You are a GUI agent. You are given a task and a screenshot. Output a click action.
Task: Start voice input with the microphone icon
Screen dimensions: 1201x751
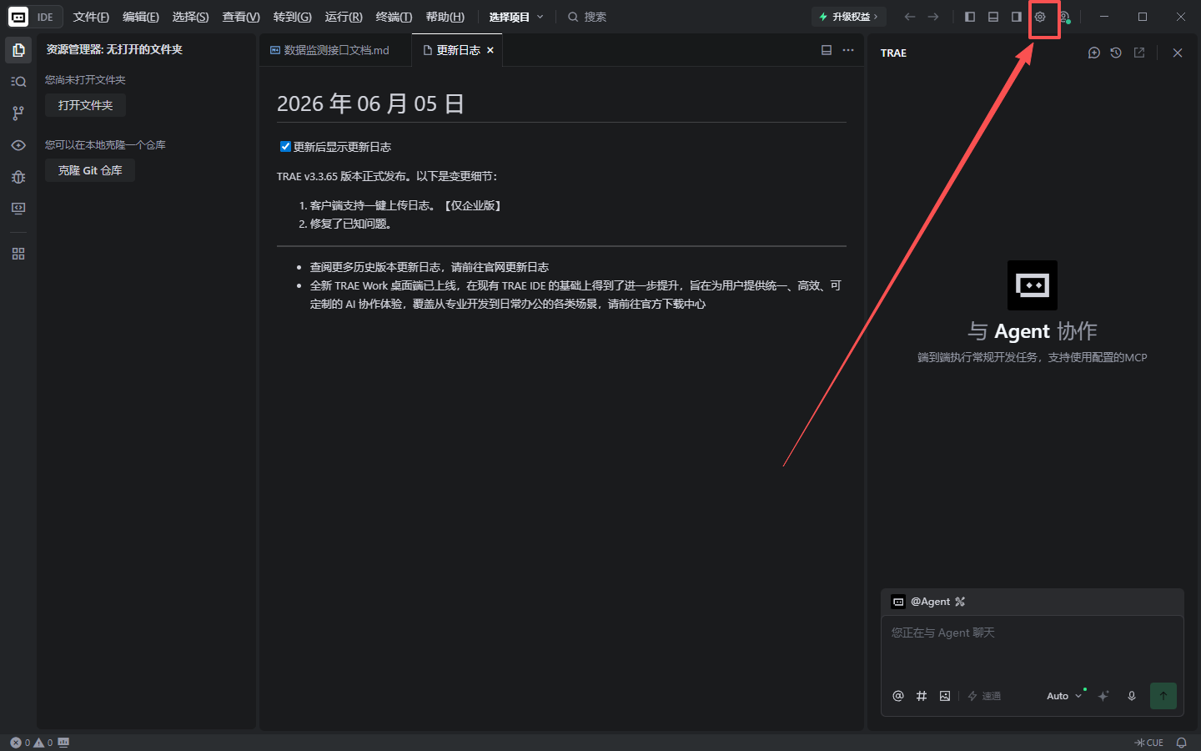(x=1132, y=696)
